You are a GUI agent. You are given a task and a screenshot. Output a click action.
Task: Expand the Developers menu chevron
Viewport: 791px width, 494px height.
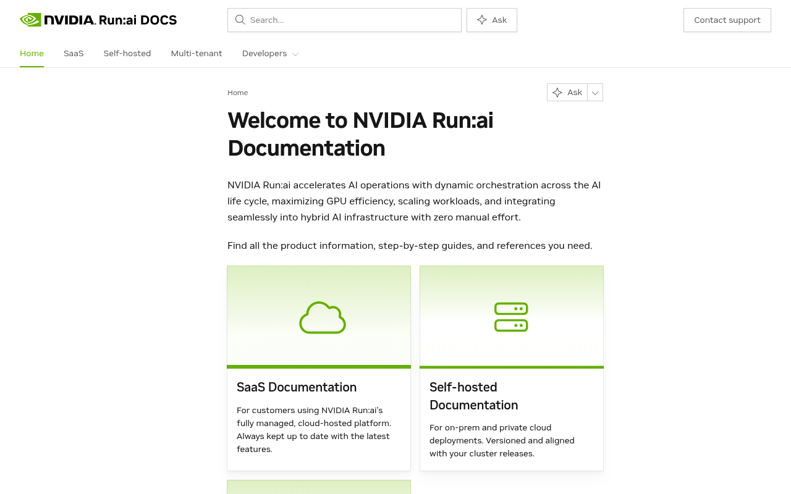295,54
